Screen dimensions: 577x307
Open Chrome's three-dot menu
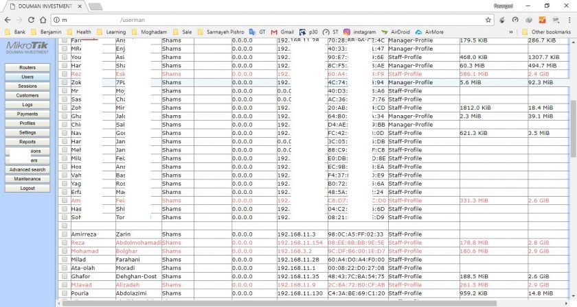pyautogui.click(x=569, y=20)
